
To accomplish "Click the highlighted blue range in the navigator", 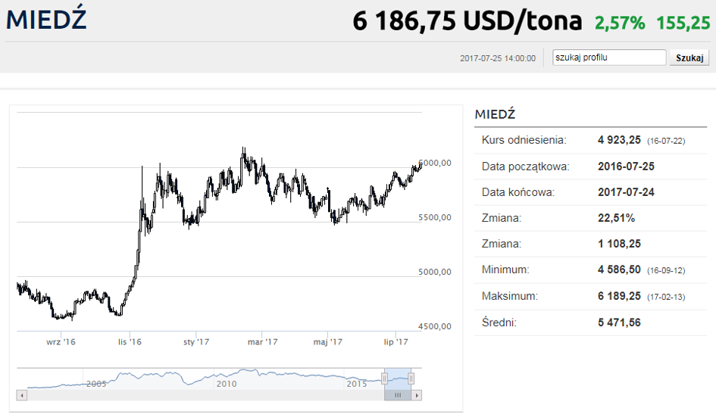I will pyautogui.click(x=398, y=378).
